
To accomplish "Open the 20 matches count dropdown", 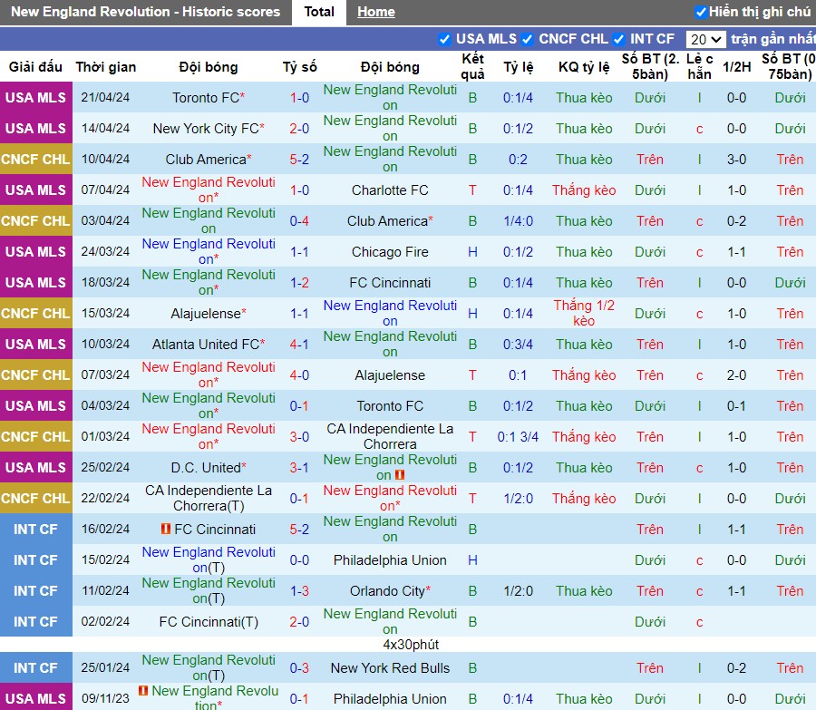I will pos(705,39).
